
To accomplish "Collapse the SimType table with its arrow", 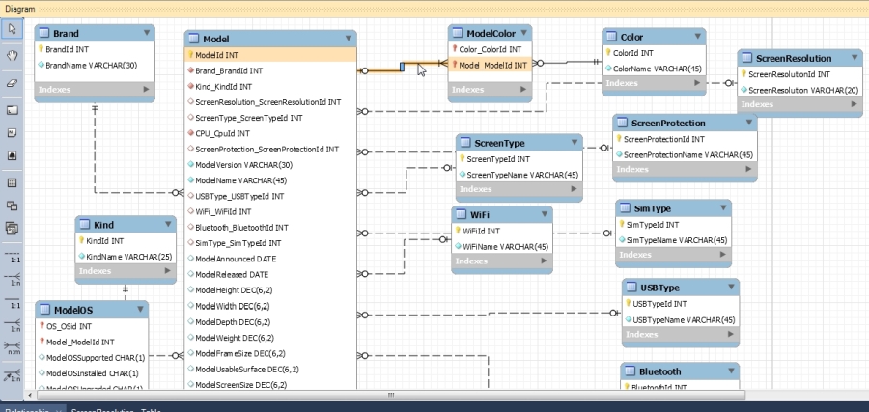I will coord(723,208).
